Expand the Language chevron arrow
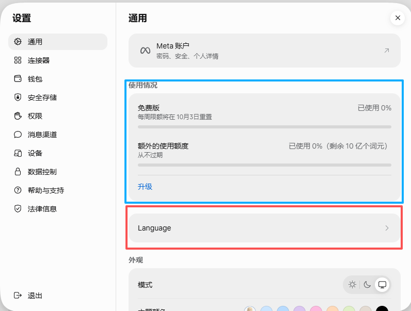The image size is (411, 311). tap(387, 228)
